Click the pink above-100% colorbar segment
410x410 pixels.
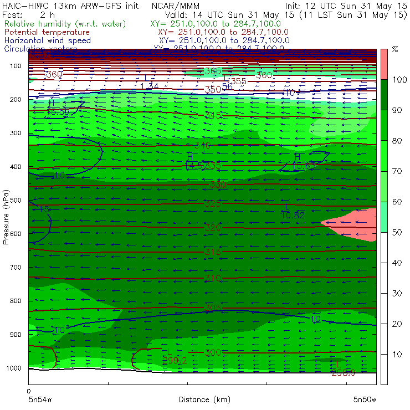[x=384, y=64]
